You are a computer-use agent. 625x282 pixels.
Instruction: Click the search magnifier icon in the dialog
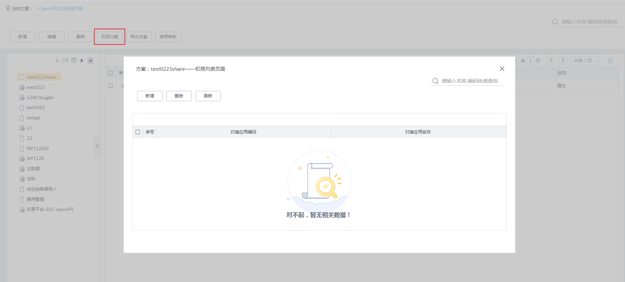click(x=436, y=81)
